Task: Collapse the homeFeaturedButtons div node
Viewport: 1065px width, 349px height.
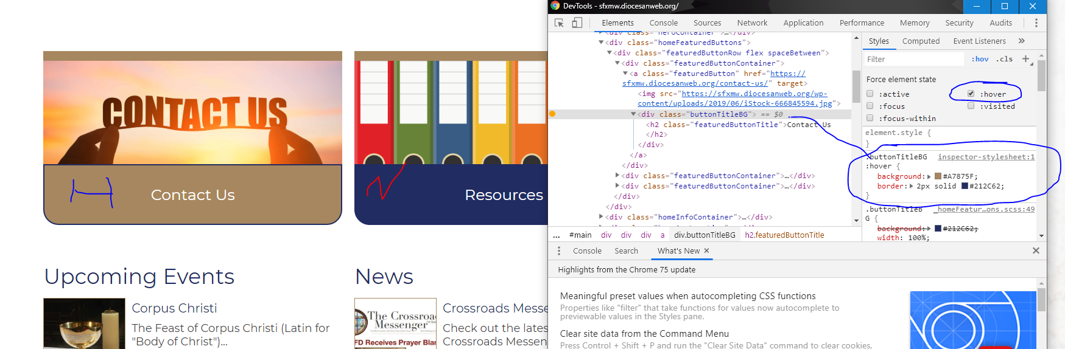Action: point(602,43)
